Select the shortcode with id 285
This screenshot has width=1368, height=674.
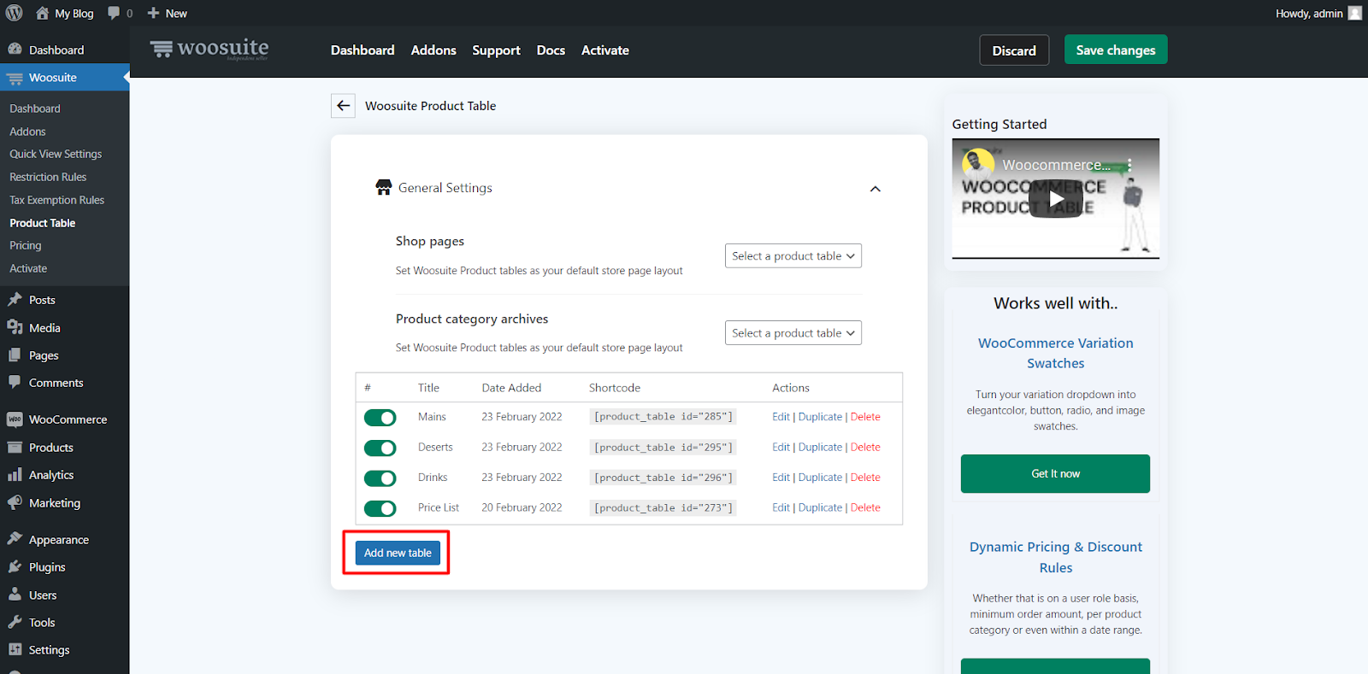point(663,417)
